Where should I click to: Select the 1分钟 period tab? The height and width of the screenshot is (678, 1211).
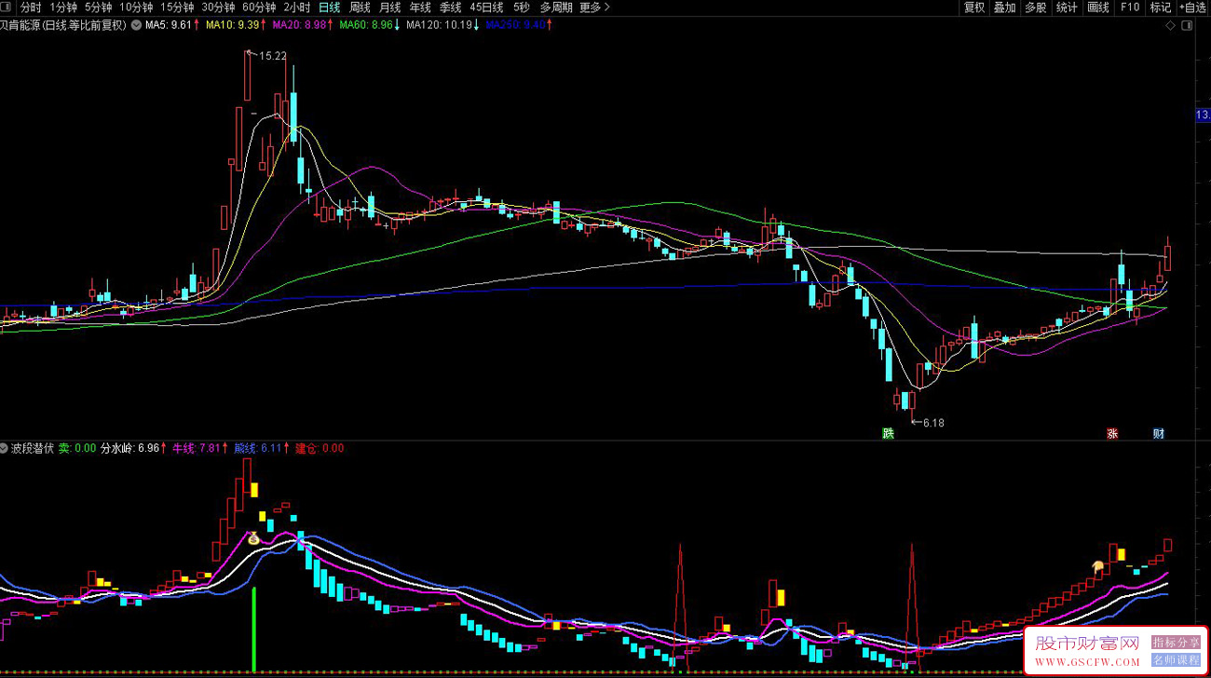click(x=63, y=7)
